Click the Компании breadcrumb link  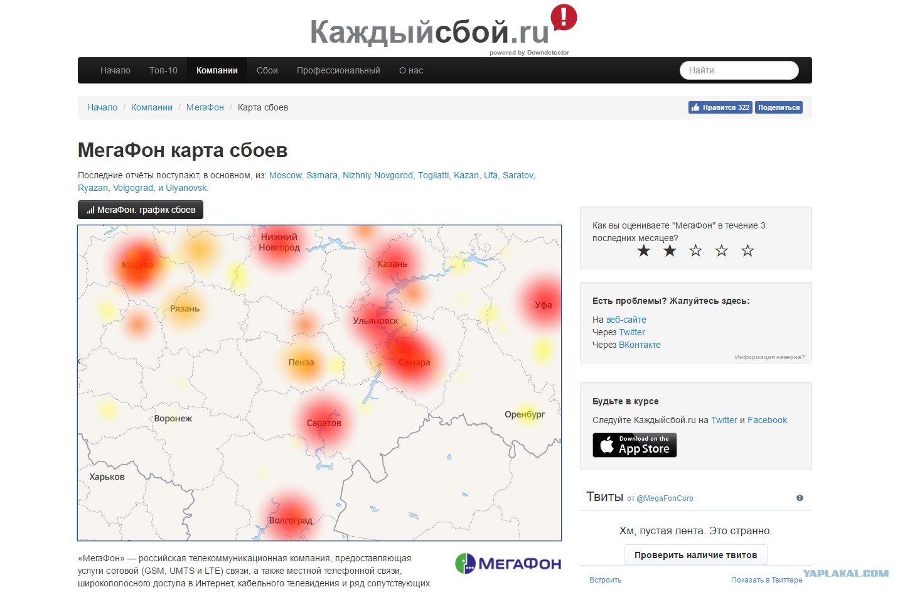click(x=152, y=107)
